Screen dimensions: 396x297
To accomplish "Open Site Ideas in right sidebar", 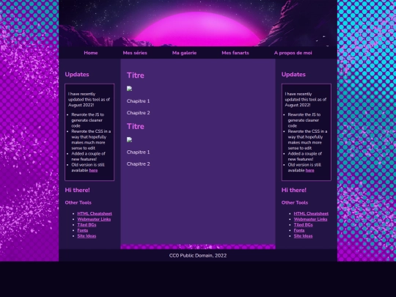I will point(303,236).
